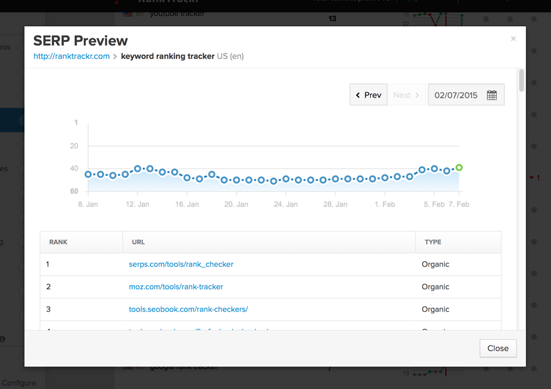Click the 1. Feb axis label
Image resolution: width=551 pixels, height=389 pixels.
[x=385, y=205]
